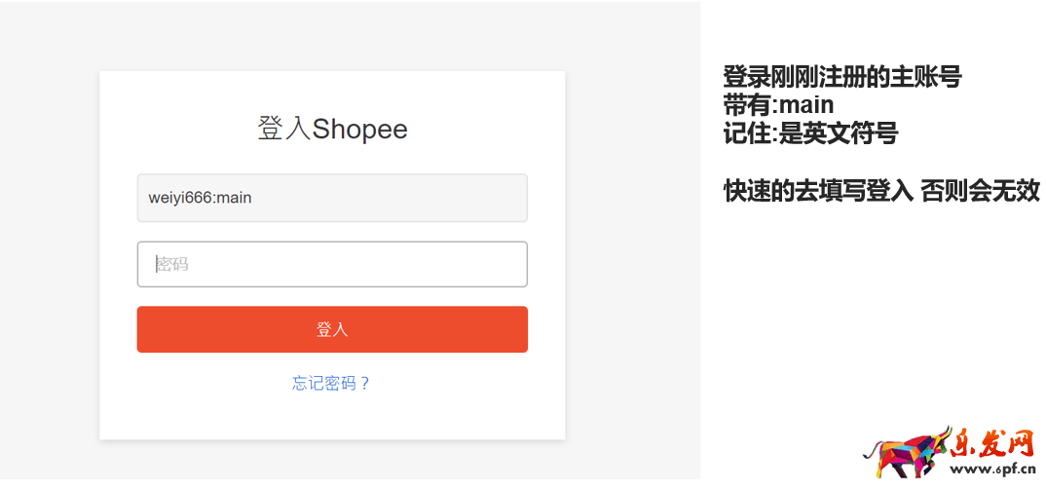Screen dimensions: 1046x489
Task: Open the www.6pf.cn watermark URL
Action: click(995, 469)
